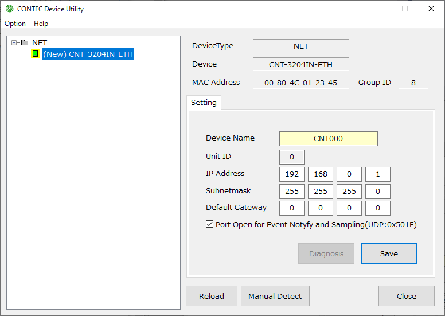Open the Help menu
The height and width of the screenshot is (316, 445).
click(41, 24)
